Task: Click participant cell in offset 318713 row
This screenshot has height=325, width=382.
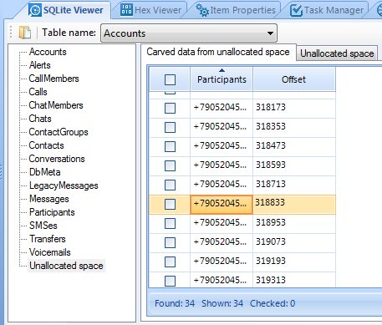Action: tap(222, 185)
